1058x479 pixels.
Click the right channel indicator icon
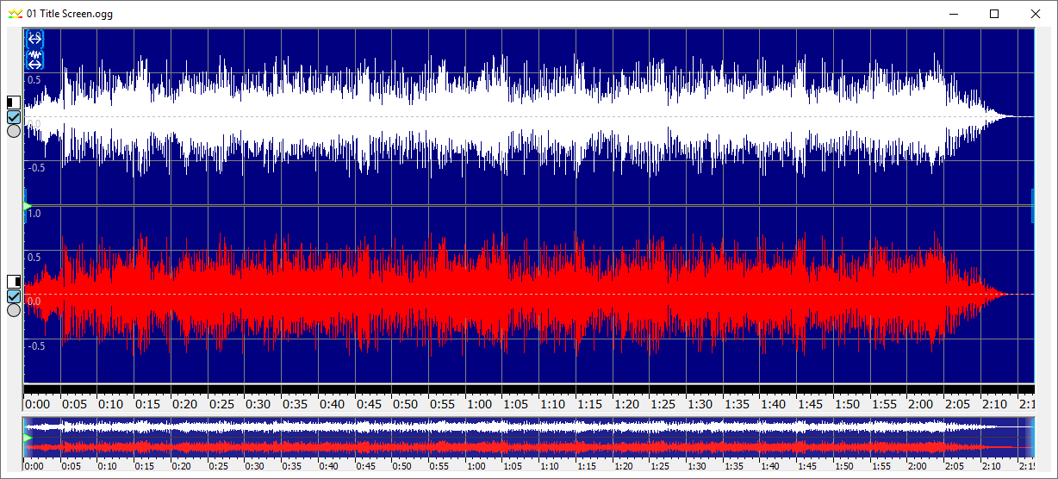coord(13,282)
